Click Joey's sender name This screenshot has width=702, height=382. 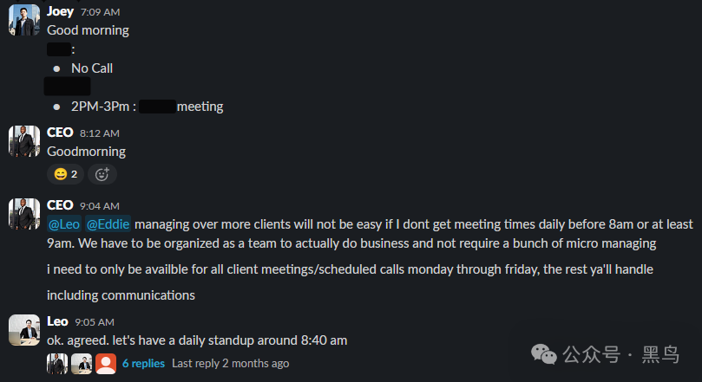click(x=60, y=11)
